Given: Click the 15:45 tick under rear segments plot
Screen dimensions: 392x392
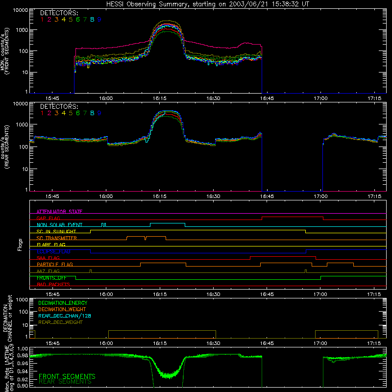Looking at the screenshot, I should 52,196.
